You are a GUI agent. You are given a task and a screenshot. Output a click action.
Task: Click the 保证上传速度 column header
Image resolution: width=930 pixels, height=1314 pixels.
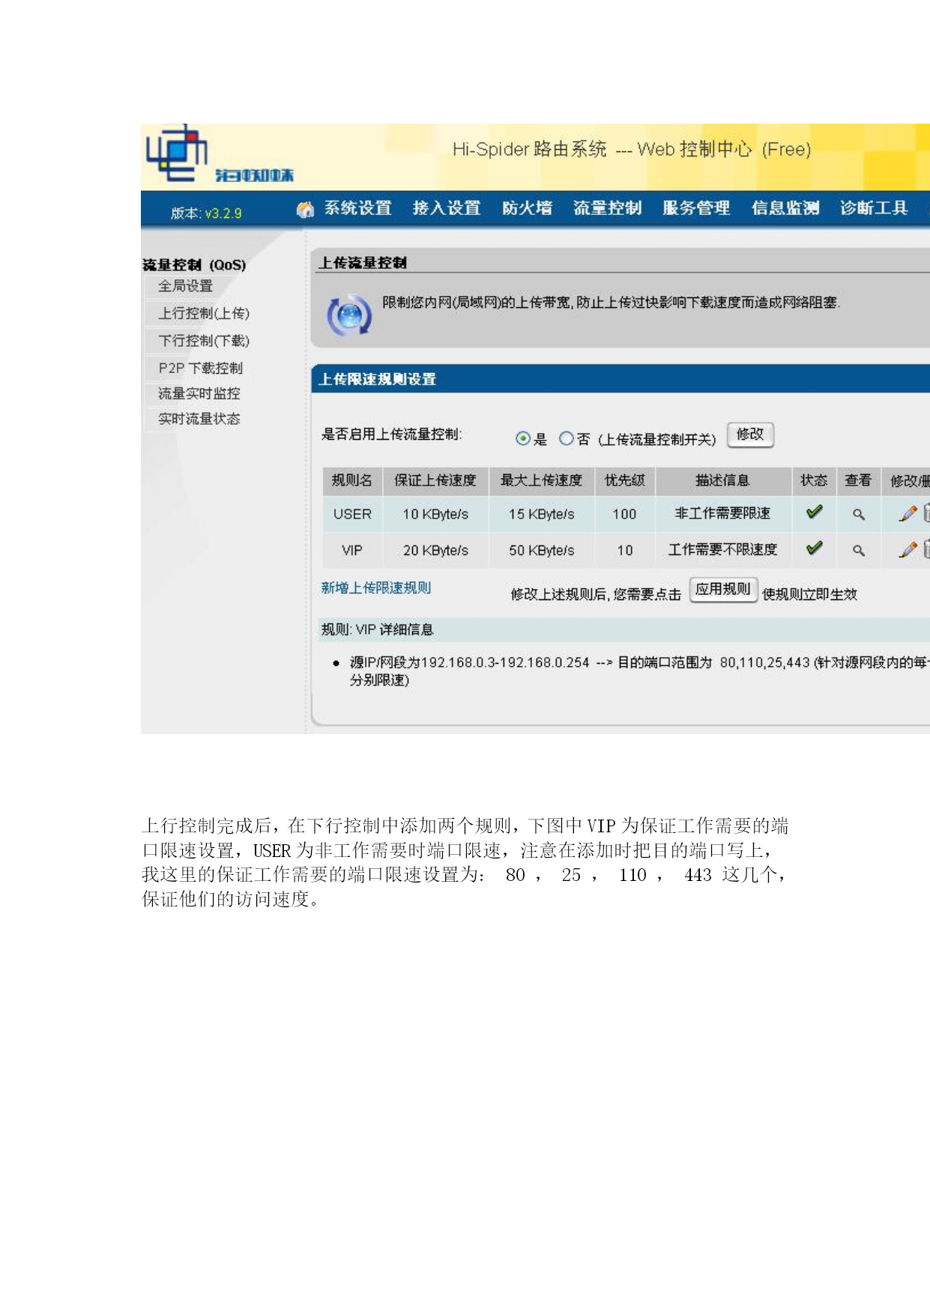click(435, 481)
